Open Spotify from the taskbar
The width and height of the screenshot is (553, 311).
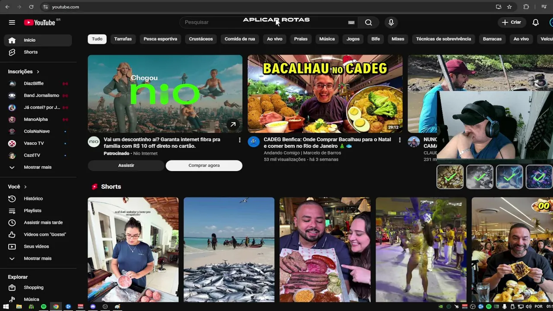click(44, 307)
